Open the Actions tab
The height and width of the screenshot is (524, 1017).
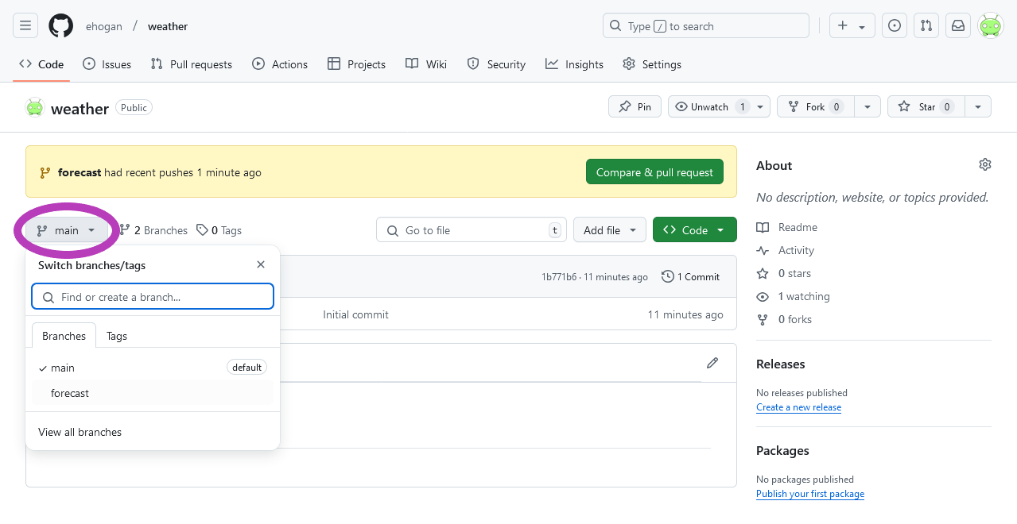[280, 64]
